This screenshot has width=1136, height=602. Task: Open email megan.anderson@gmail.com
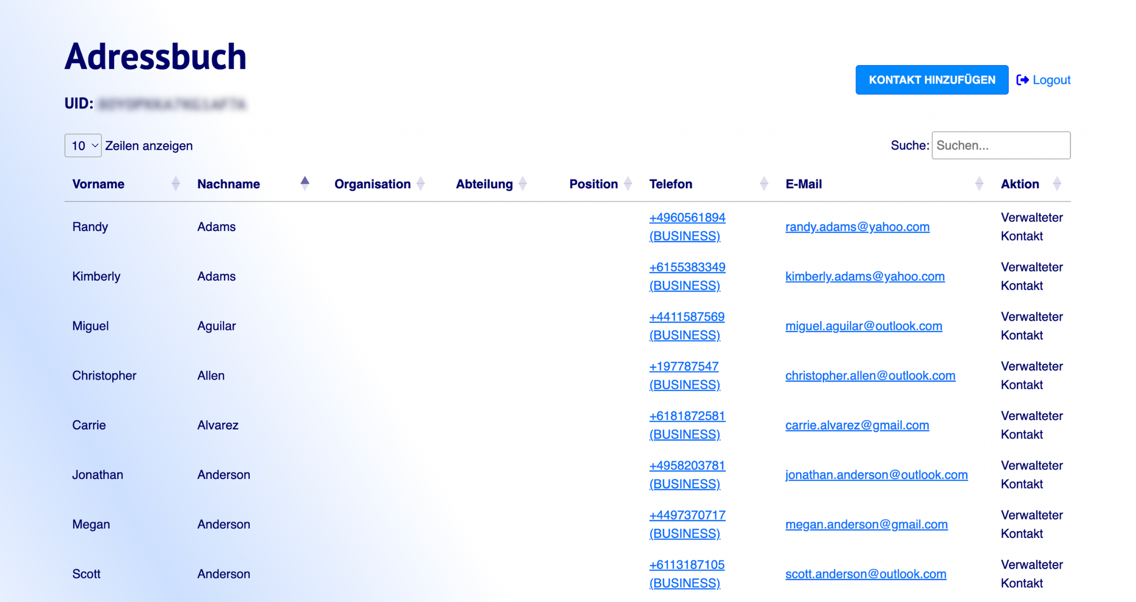[867, 524]
